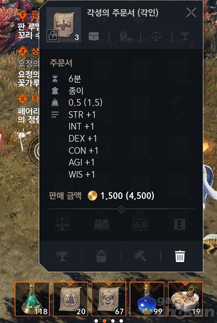Close the 각성의 주문서 item tooltip

point(191,13)
